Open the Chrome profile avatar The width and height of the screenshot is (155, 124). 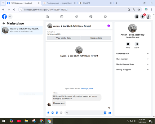(x=146, y=9)
